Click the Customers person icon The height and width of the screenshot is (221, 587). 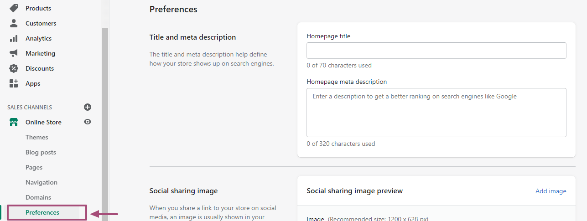point(14,23)
